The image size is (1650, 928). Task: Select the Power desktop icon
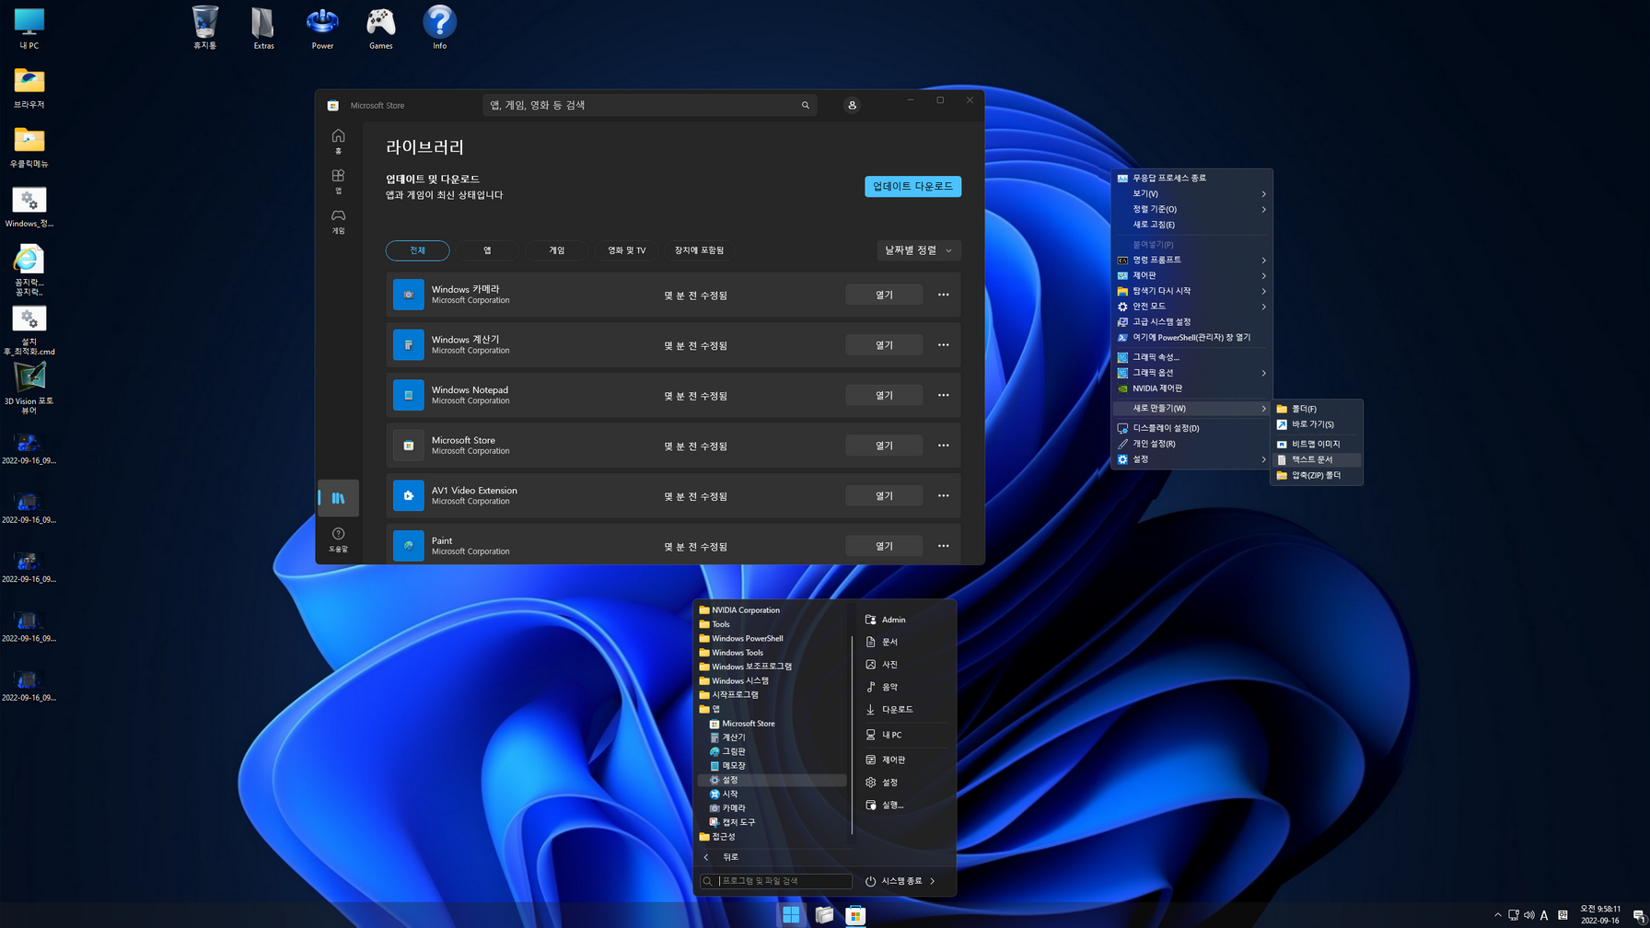click(x=322, y=28)
